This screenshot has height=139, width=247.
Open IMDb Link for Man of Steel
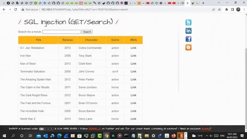point(133,64)
